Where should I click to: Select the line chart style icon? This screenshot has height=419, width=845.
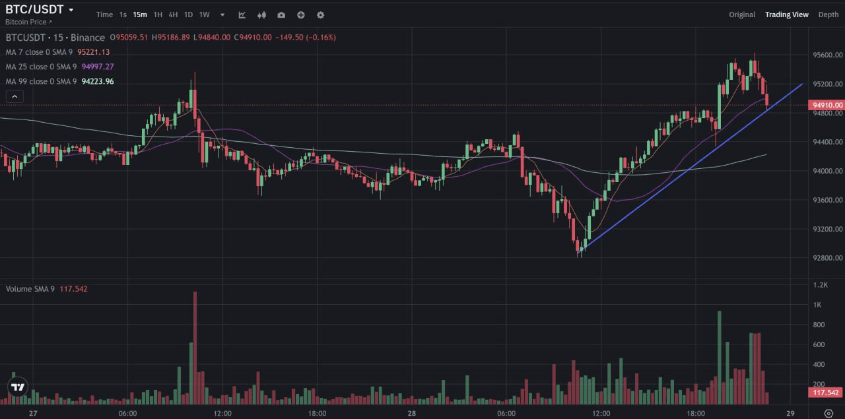coord(242,15)
